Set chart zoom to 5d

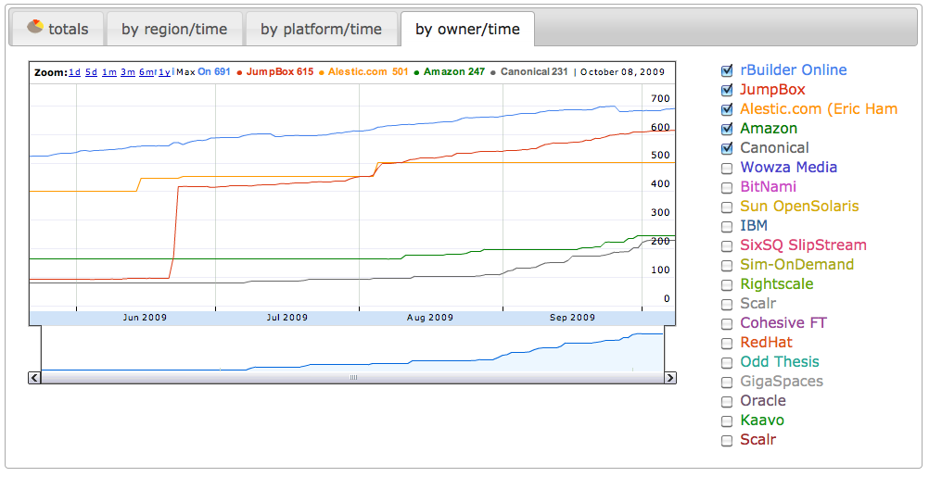pos(92,72)
